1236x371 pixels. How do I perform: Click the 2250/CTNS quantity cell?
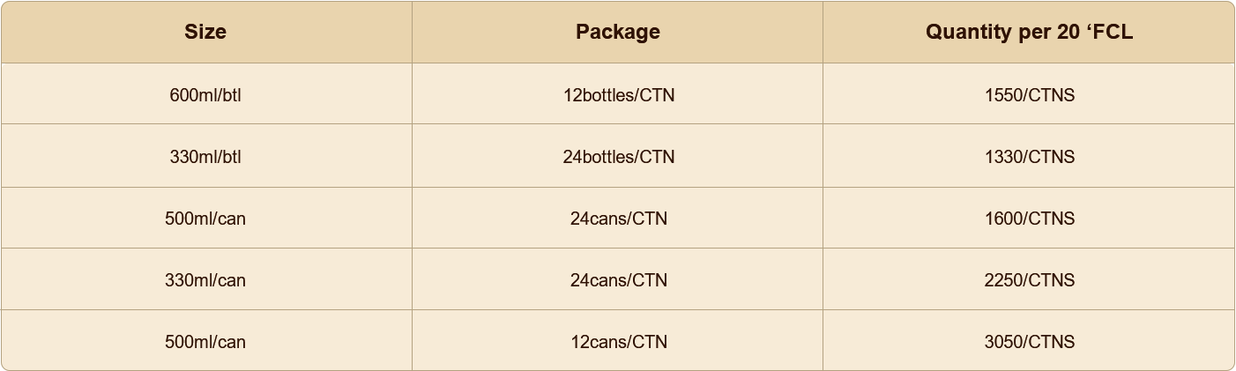pyautogui.click(x=1029, y=280)
